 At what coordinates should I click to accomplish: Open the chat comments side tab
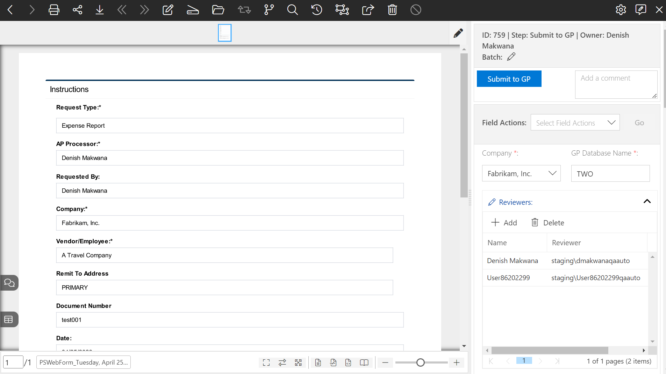click(9, 283)
